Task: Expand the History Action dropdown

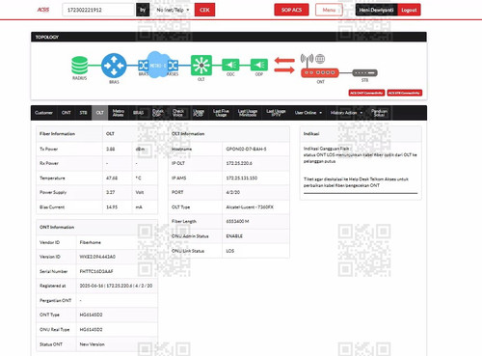Action: click(x=346, y=113)
